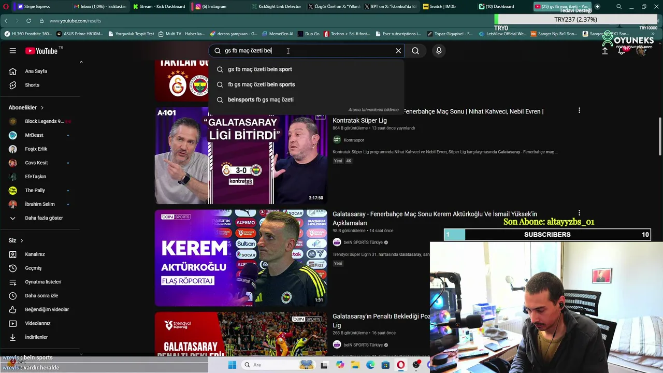Open the Duo Go bookmark
This screenshot has height=373, width=663.
(309, 34)
